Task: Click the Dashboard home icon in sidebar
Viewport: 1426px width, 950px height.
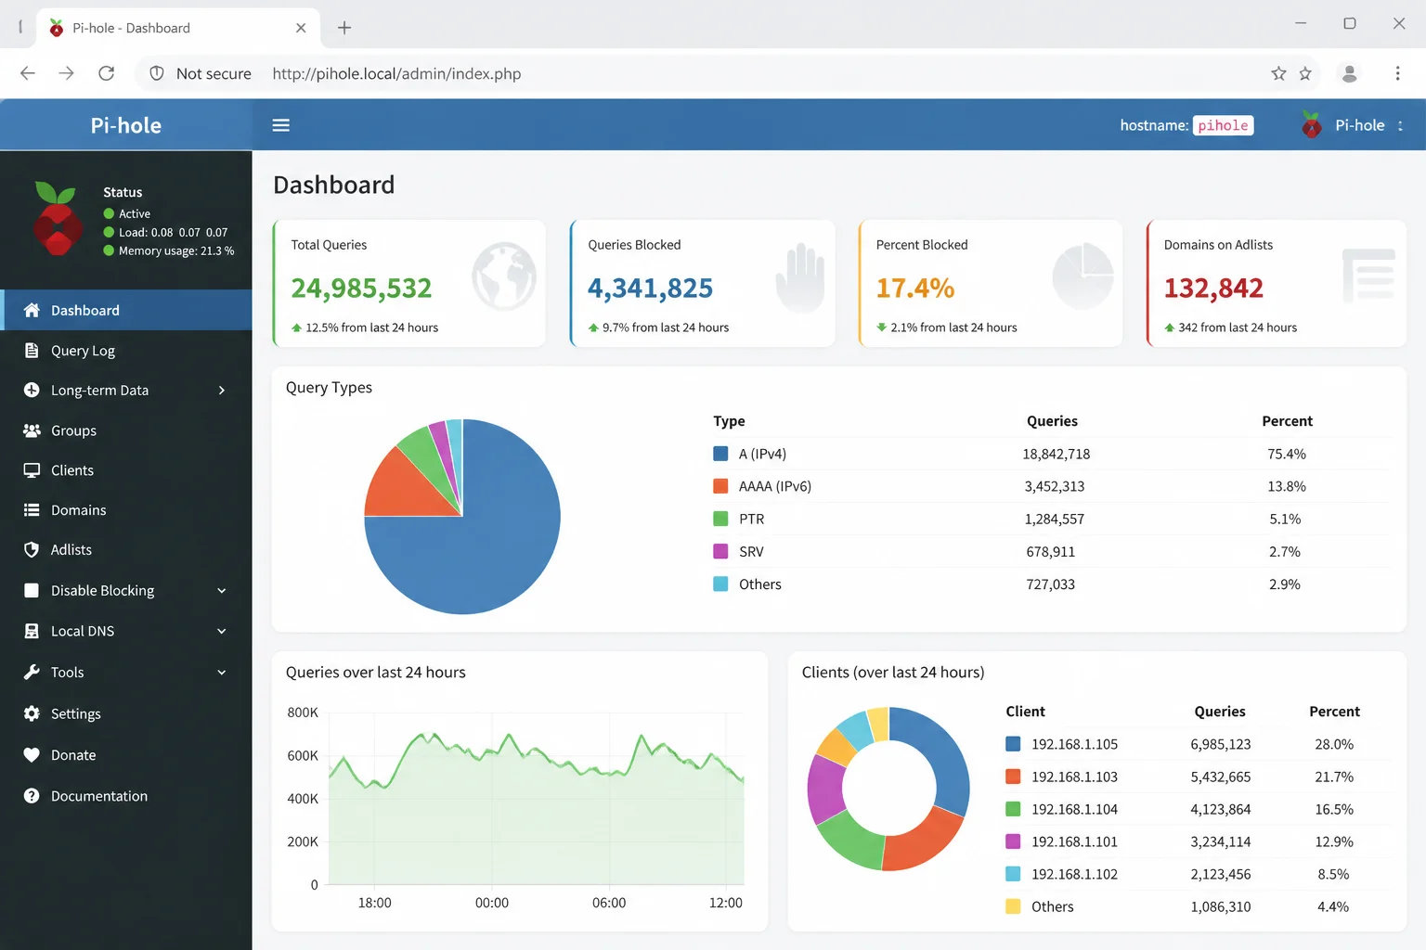Action: click(x=32, y=310)
